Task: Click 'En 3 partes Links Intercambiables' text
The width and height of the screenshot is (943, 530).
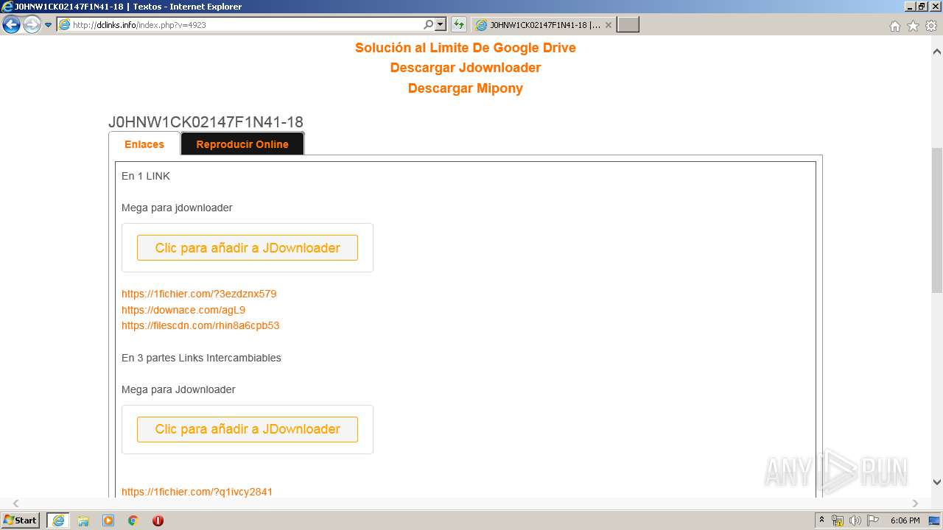Action: (201, 358)
